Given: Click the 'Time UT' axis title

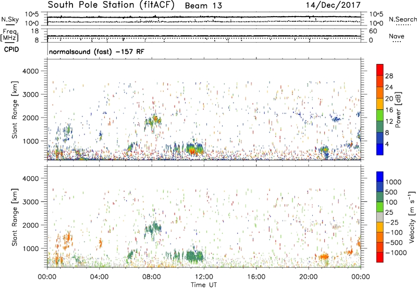Looking at the screenshot, I should [x=204, y=285].
